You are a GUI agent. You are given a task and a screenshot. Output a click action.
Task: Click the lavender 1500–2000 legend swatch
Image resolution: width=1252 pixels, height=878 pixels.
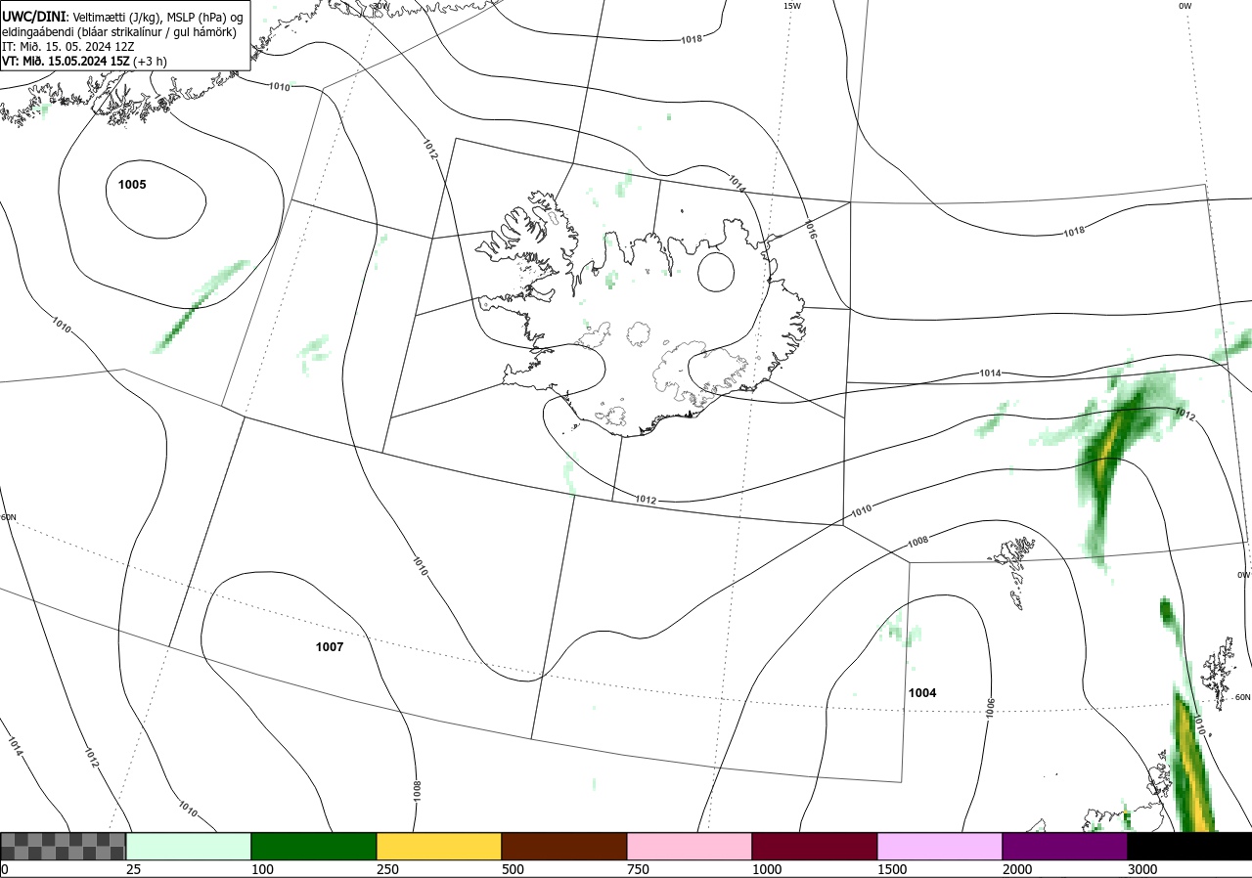[x=940, y=846]
